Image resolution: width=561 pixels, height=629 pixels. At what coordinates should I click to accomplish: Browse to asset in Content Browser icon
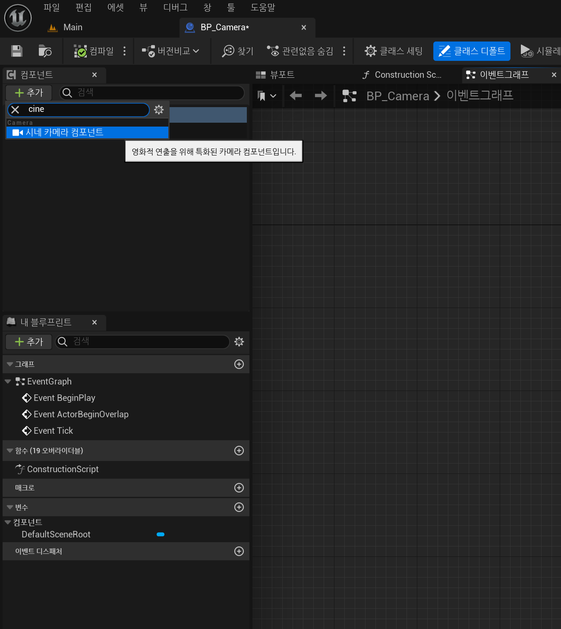coord(45,51)
